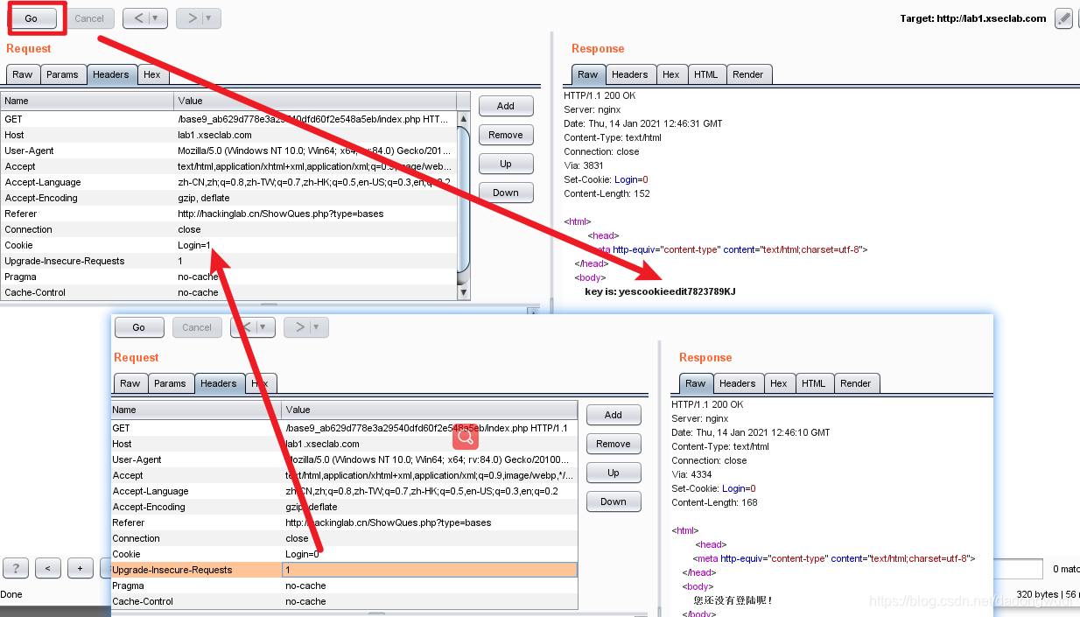Open the Hex response tab in lower window
Screen dimensions: 1080x617
coord(779,383)
